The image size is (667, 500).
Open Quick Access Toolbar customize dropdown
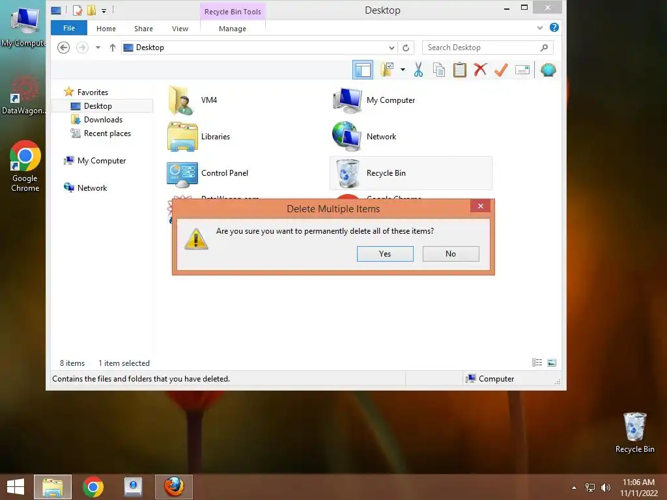(x=104, y=10)
